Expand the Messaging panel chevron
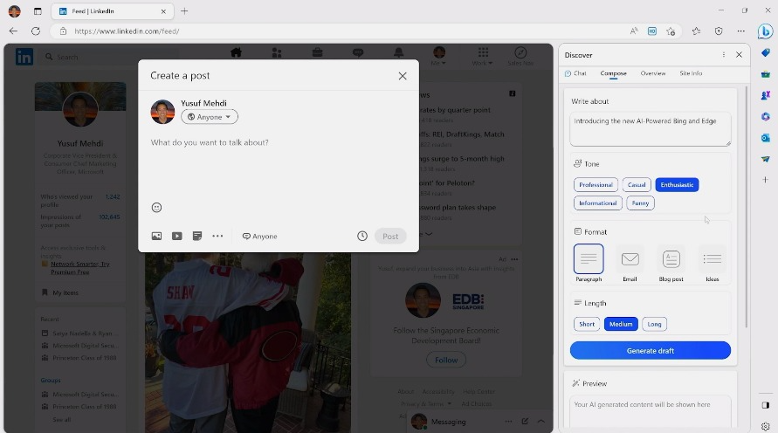Screen dimensions: 778x433 541,421
